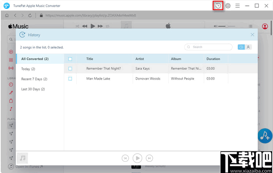
Task: Check the select-all checkbox in header
Action: pyautogui.click(x=70, y=59)
